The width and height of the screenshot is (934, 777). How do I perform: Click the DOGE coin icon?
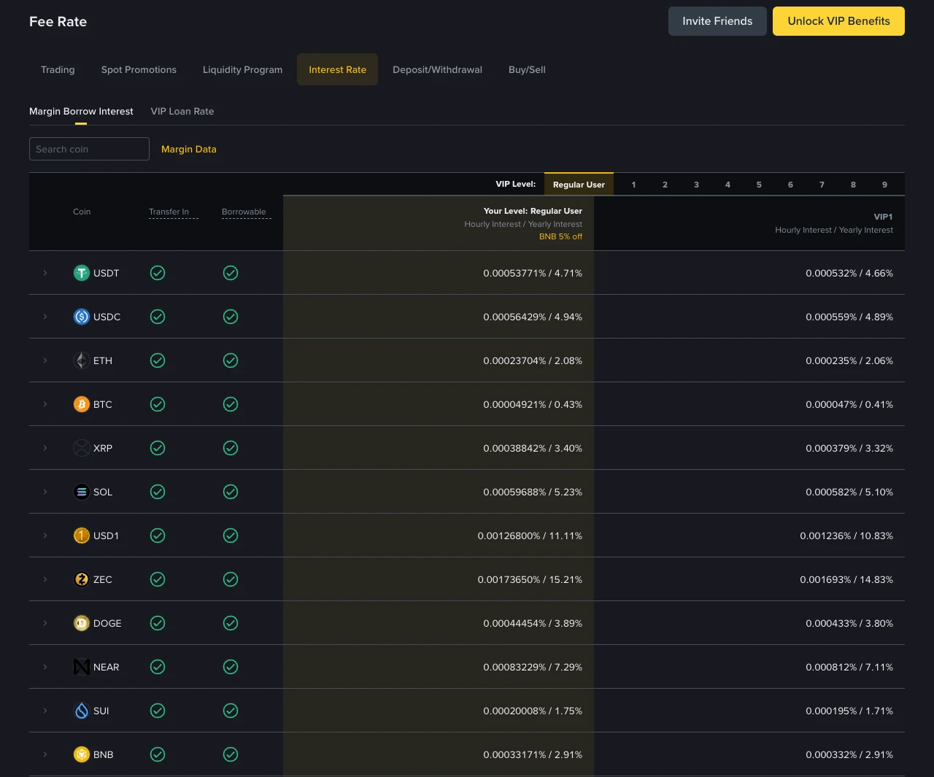tap(82, 623)
